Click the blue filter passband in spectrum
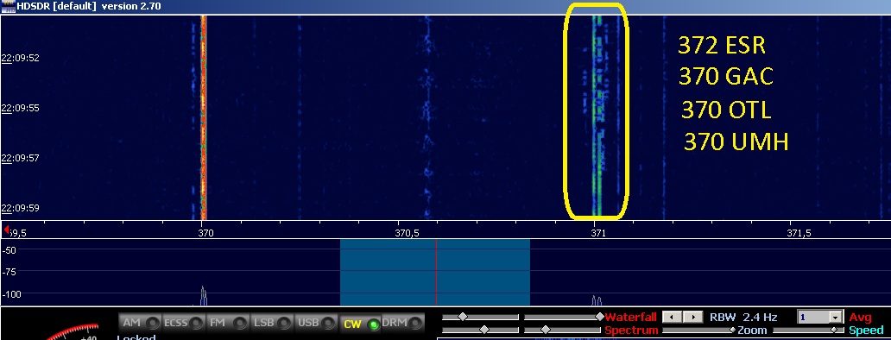 [434, 273]
